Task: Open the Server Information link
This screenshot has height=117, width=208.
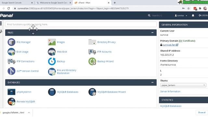Action: coord(170,91)
